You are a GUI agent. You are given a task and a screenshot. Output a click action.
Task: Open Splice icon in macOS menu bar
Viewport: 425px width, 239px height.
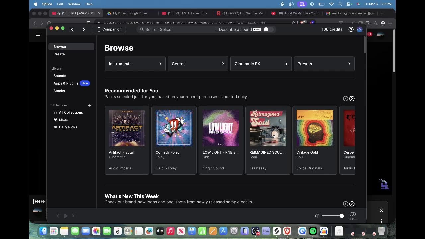tap(282, 4)
